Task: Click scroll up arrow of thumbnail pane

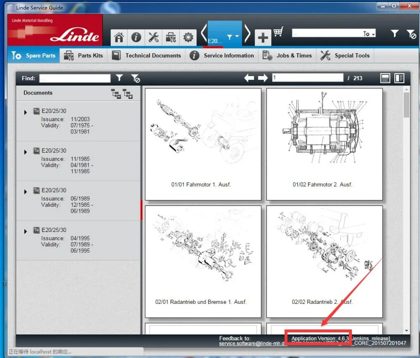Action: point(407,89)
